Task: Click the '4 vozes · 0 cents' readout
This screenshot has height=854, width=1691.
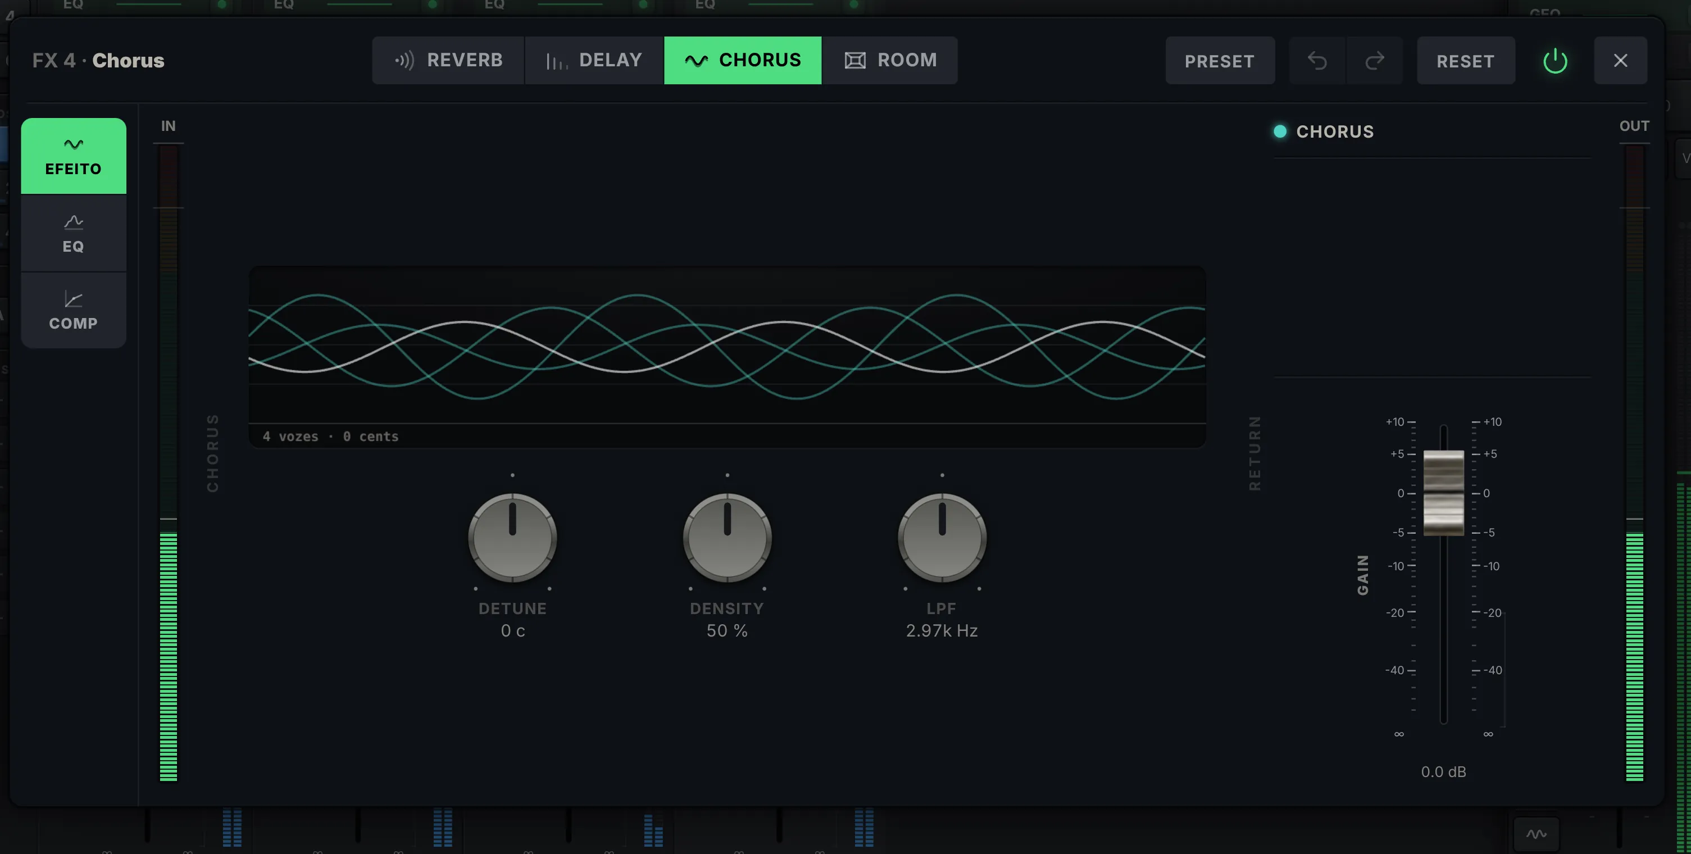Action: (x=331, y=437)
